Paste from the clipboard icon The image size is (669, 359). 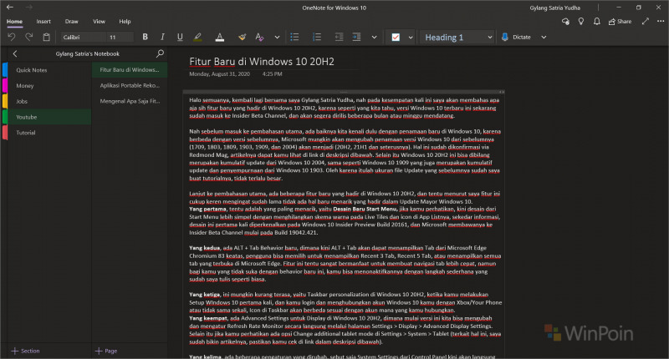click(46, 37)
